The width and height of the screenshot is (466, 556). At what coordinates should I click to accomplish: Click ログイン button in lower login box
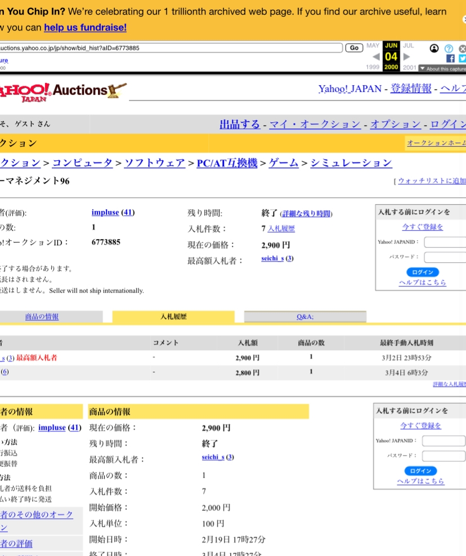pos(421,471)
